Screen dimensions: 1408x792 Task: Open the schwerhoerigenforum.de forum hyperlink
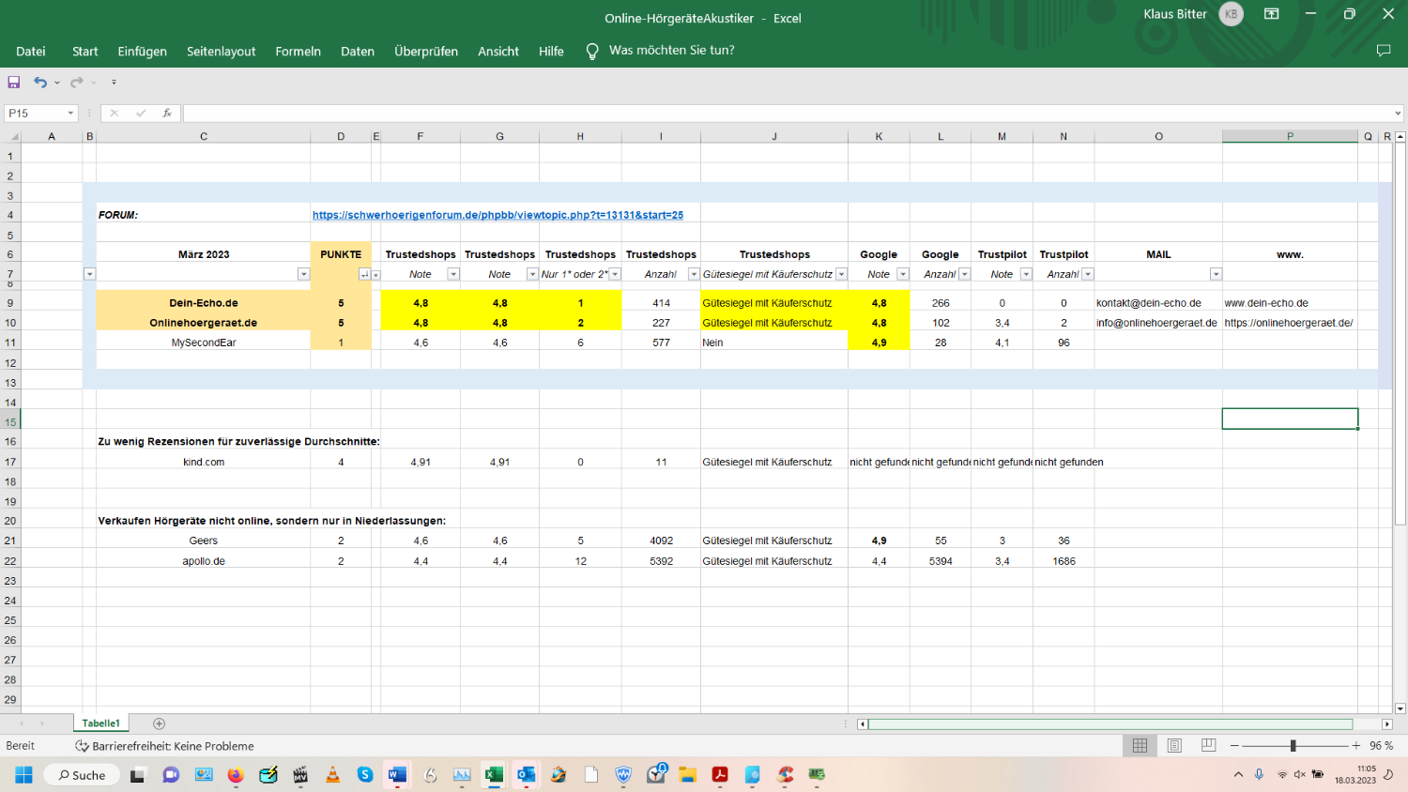pos(497,215)
